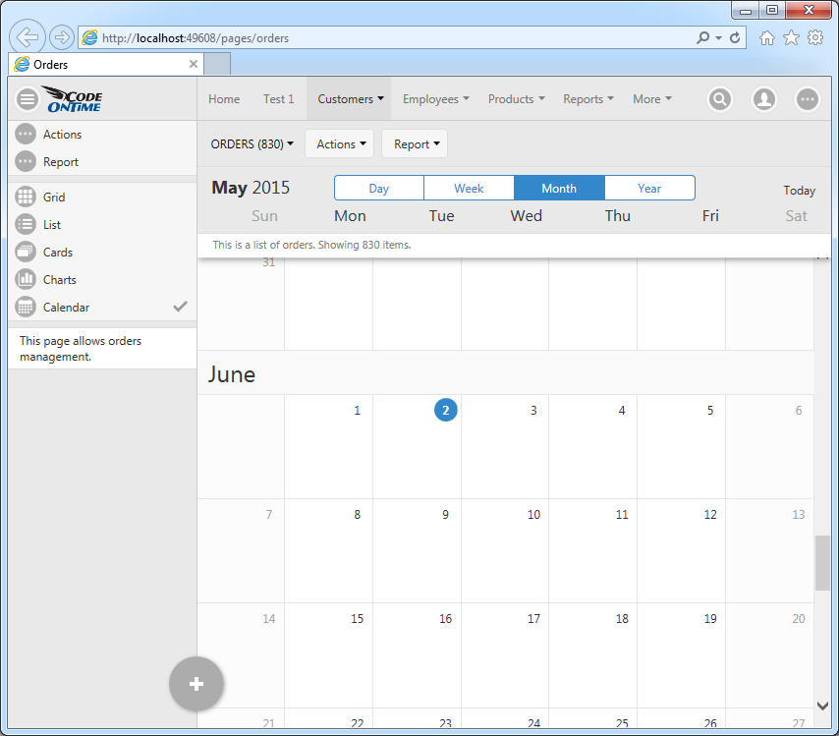
Task: Open the Actions dropdown button
Action: (x=340, y=144)
